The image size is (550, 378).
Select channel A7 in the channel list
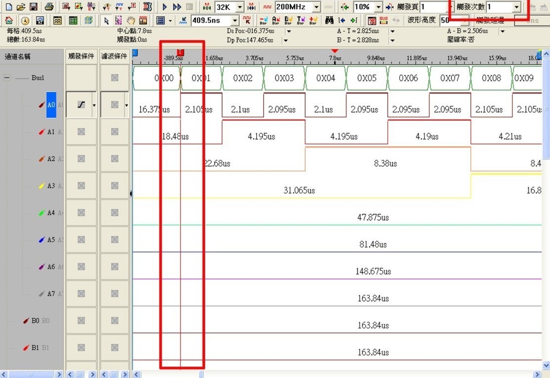(x=51, y=293)
